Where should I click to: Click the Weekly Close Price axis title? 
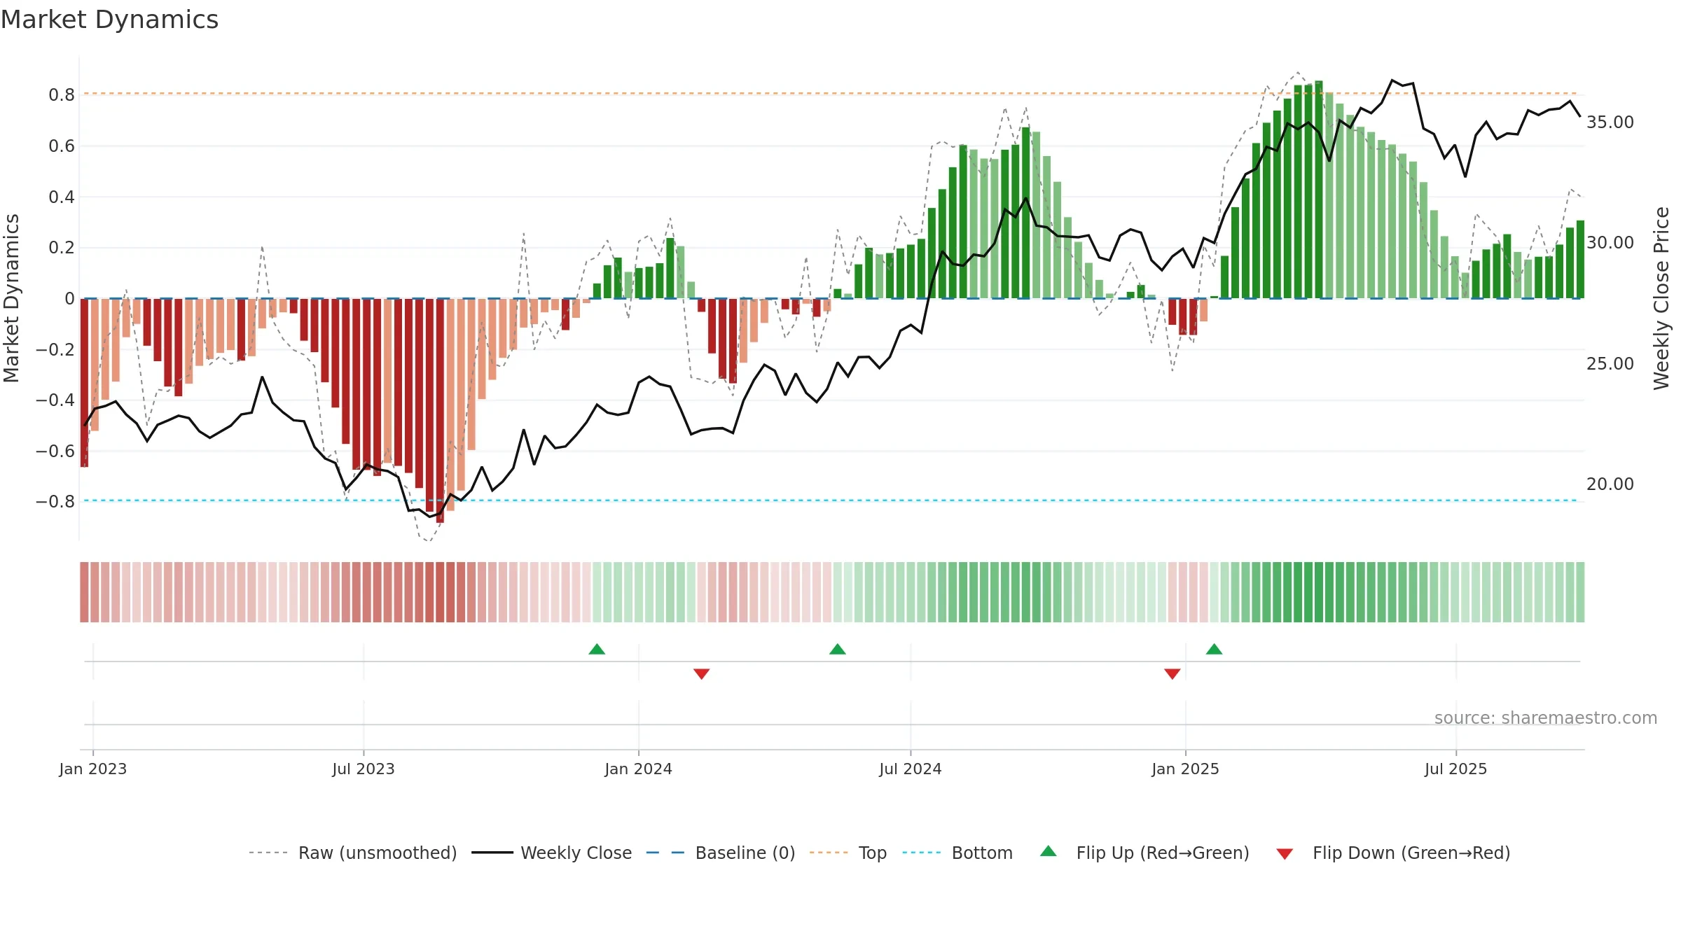(x=1661, y=298)
